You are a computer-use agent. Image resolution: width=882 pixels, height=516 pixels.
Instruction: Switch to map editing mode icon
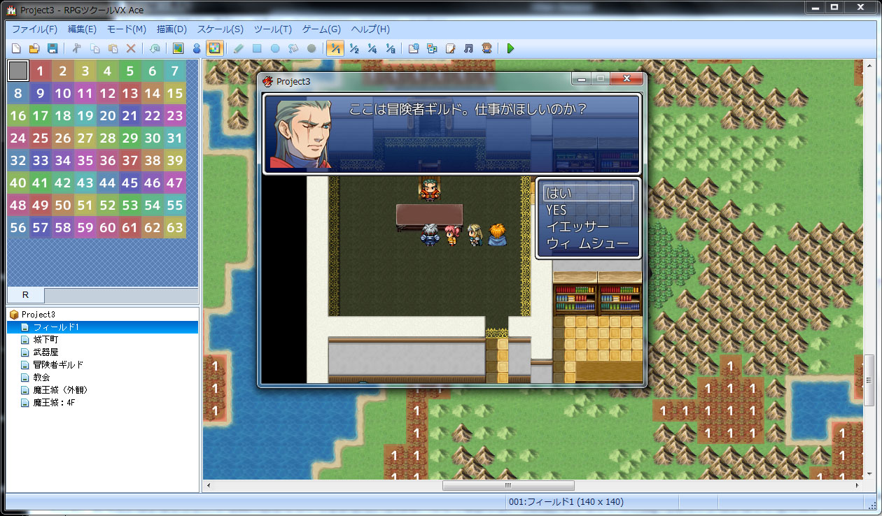[x=178, y=49]
